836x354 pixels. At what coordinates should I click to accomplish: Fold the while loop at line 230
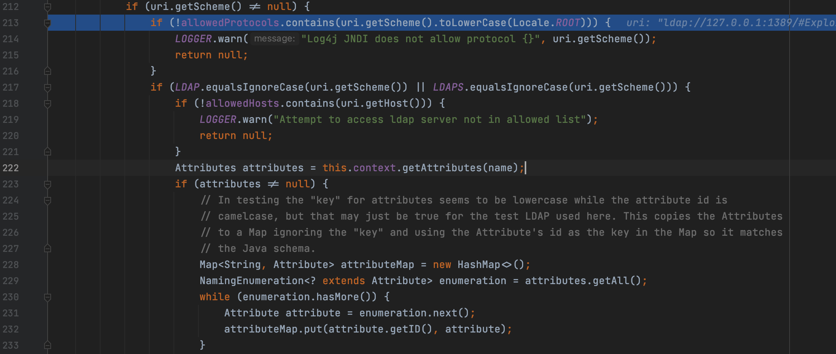point(48,297)
